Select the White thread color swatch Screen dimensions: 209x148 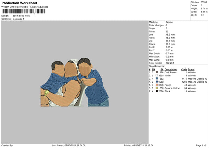coord(157,75)
